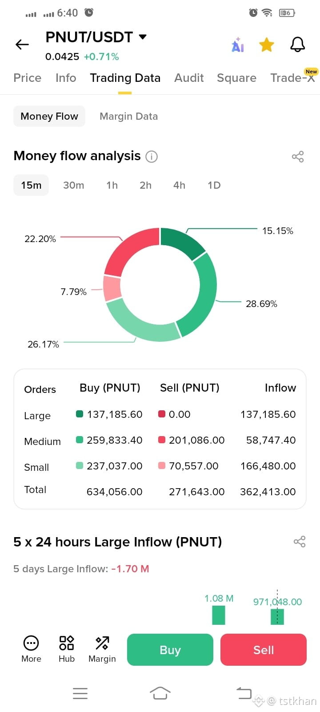This screenshot has width=320, height=712.
Task: Switch to the Audit tab
Action: (x=189, y=78)
